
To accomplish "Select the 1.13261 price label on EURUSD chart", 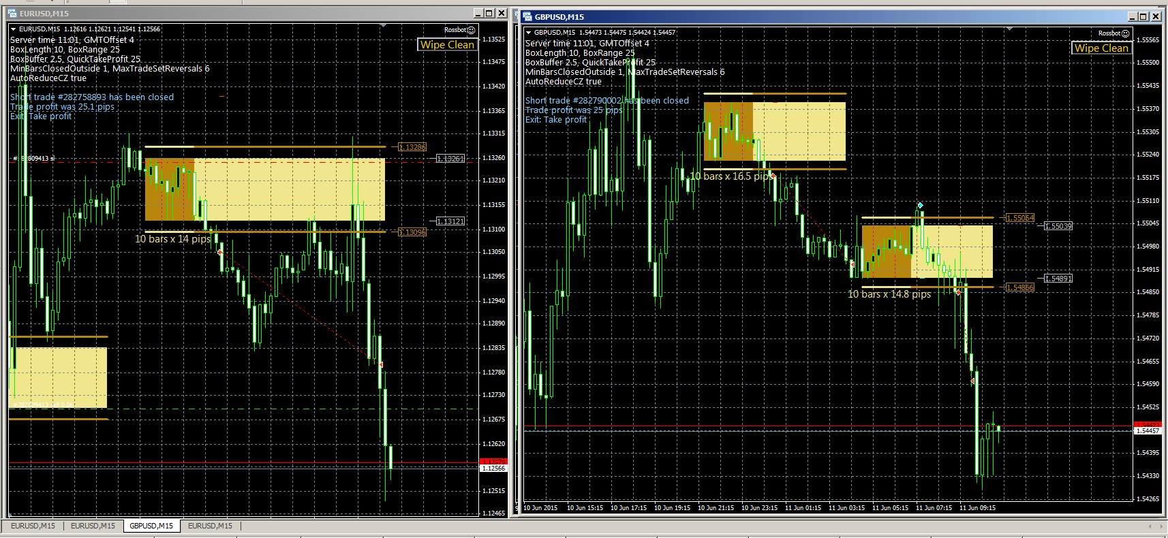I will pos(450,158).
